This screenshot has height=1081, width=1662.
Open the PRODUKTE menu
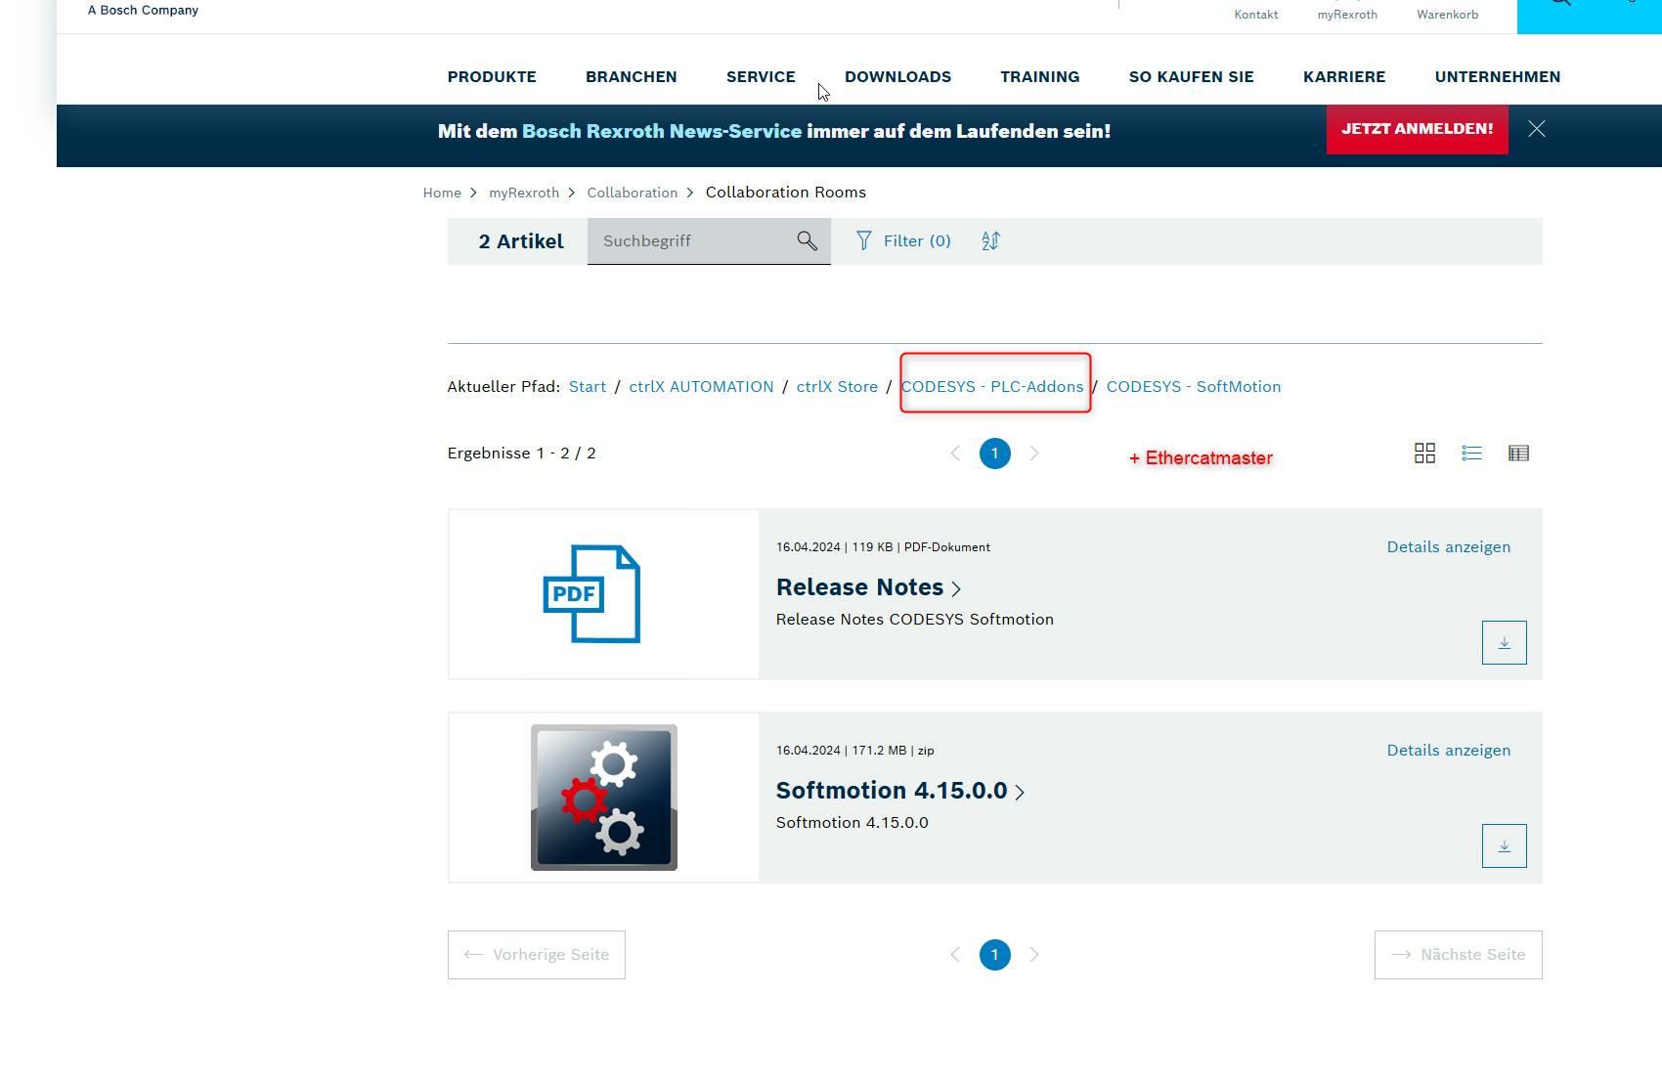(492, 76)
